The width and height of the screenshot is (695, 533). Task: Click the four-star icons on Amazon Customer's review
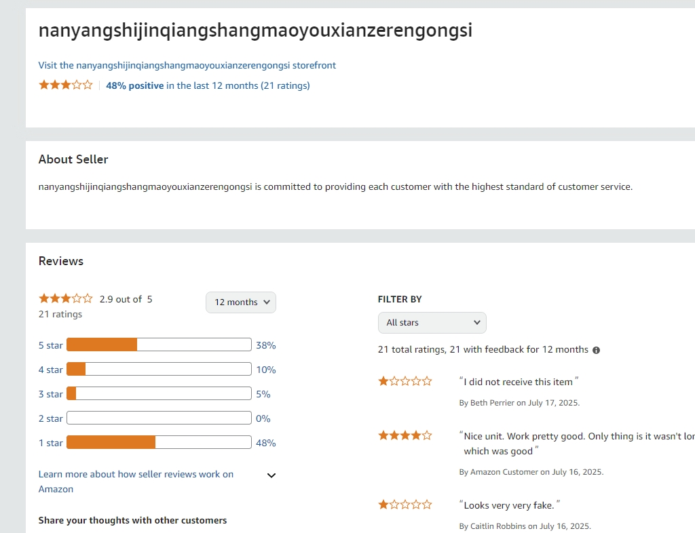pos(405,435)
